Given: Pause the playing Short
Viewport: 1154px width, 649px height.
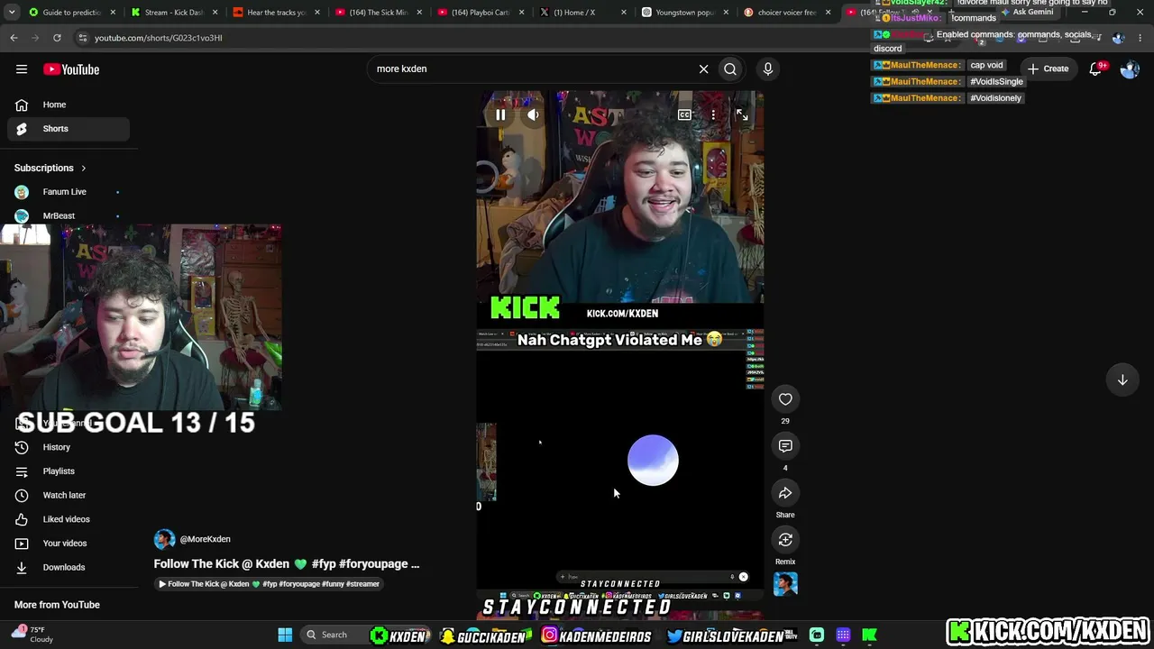Looking at the screenshot, I should (x=500, y=114).
